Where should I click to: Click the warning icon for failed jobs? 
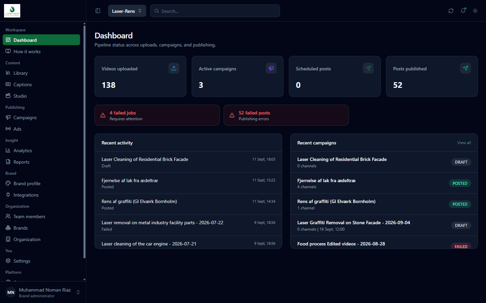103,115
